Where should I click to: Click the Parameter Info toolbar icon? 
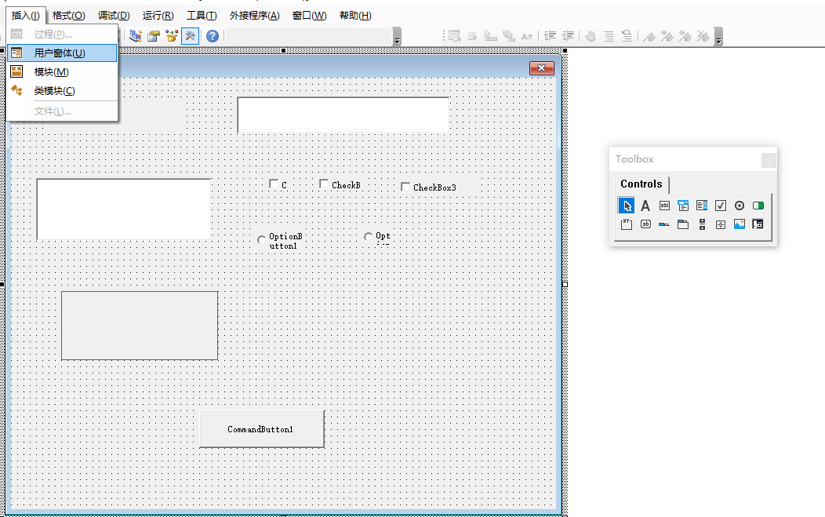[509, 36]
